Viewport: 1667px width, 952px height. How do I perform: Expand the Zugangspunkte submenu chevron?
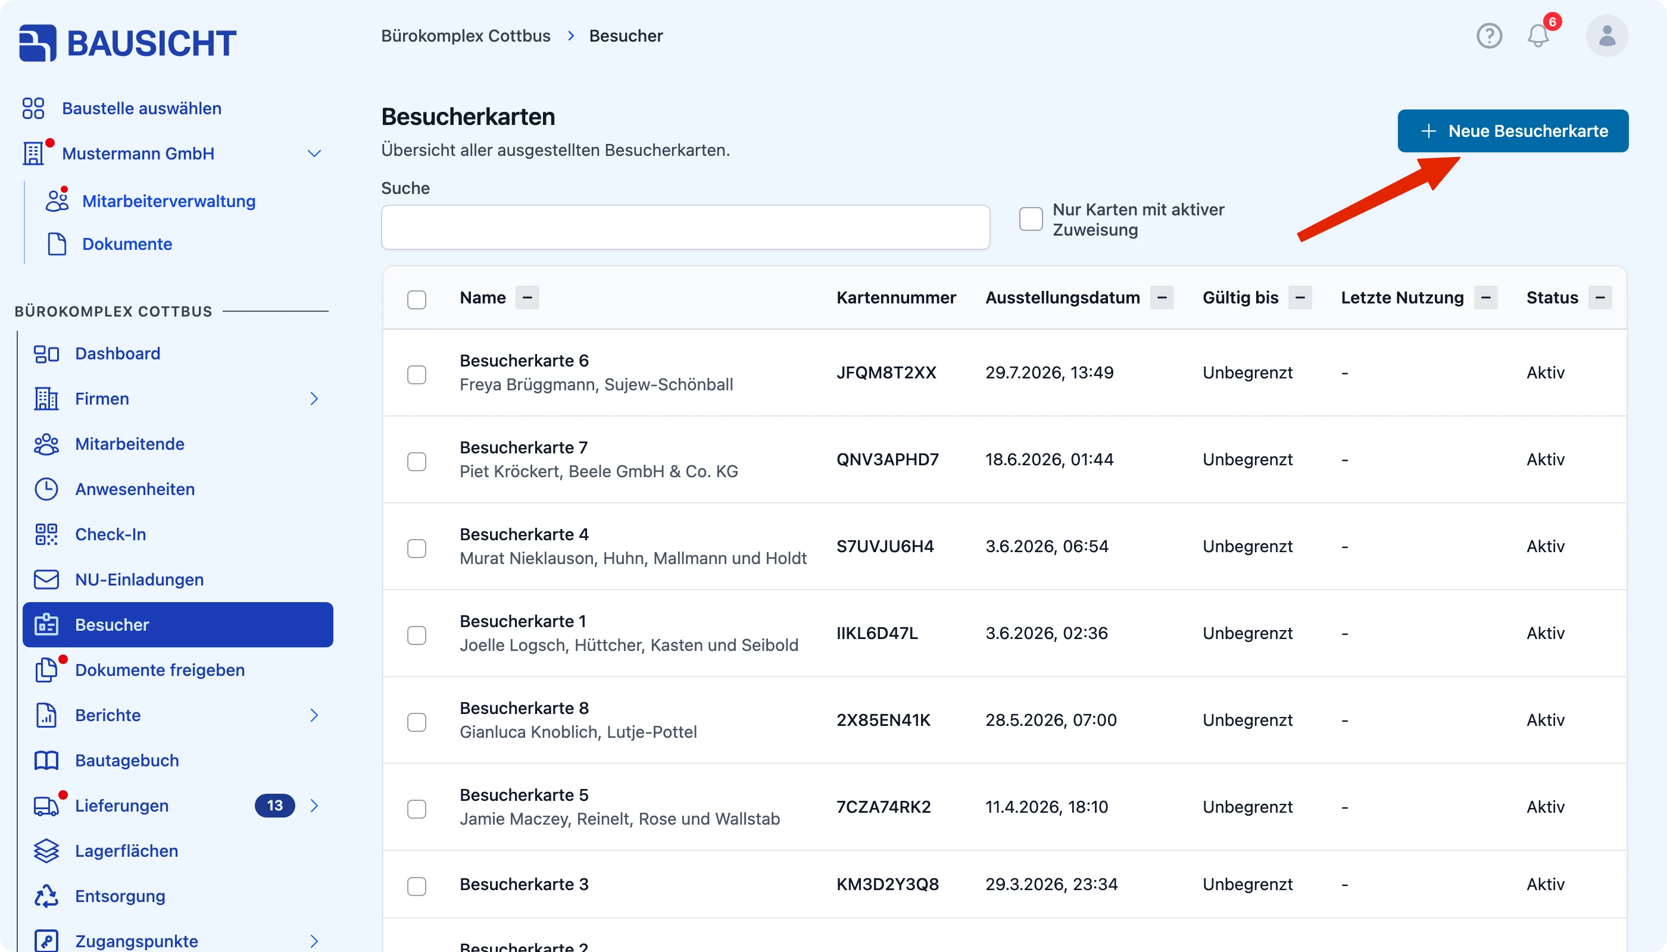(314, 941)
